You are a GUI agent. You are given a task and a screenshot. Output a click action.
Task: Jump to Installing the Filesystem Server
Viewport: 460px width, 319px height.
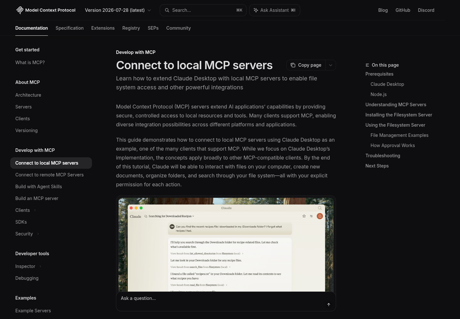click(399, 115)
